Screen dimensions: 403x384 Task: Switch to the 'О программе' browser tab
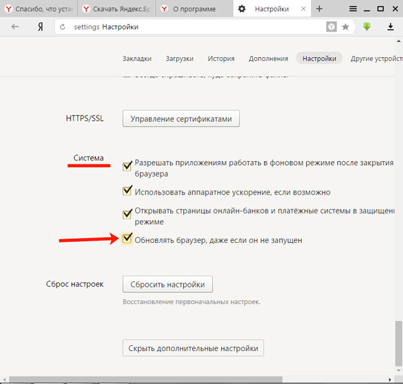pos(190,9)
